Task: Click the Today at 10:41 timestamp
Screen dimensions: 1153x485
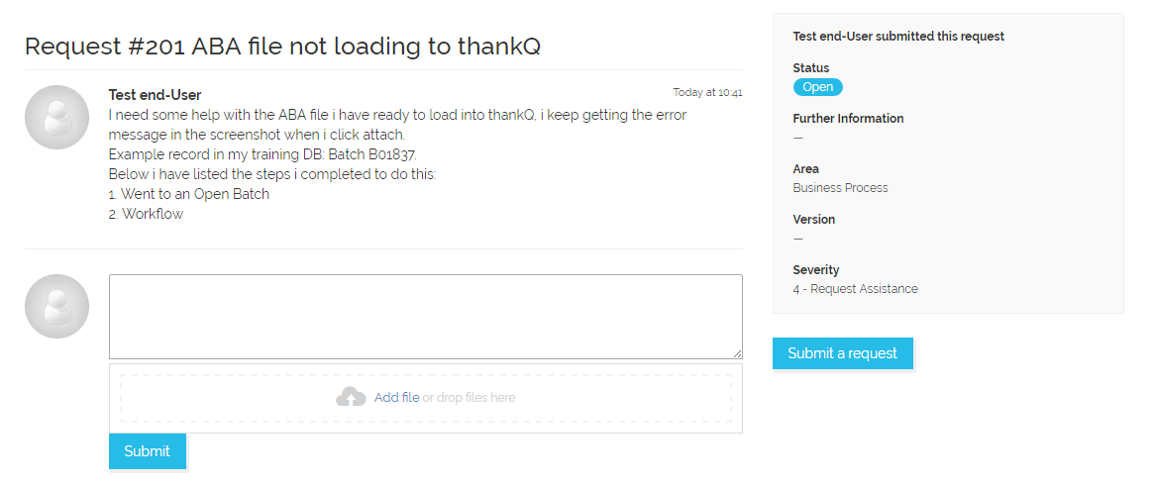Action: click(x=707, y=93)
